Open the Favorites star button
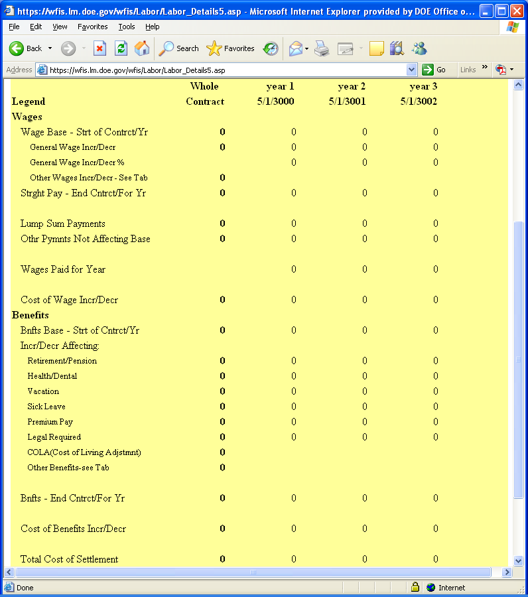This screenshot has width=528, height=597. 230,48
